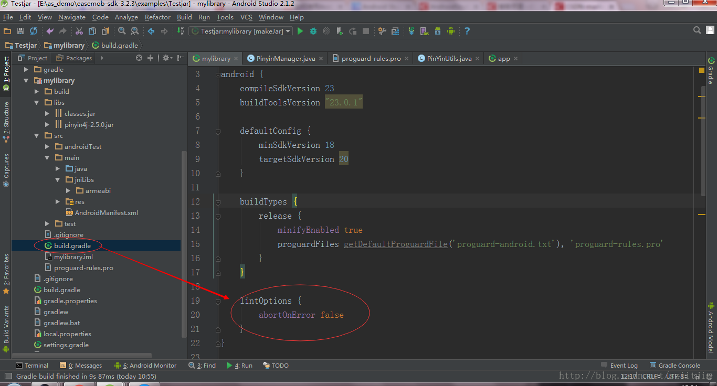Expand classes.jar in project tree
The image size is (717, 386).
(x=47, y=113)
